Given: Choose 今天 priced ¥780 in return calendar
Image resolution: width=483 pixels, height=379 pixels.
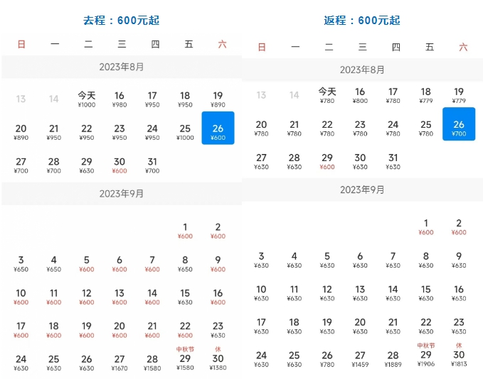Looking at the screenshot, I should (x=327, y=96).
